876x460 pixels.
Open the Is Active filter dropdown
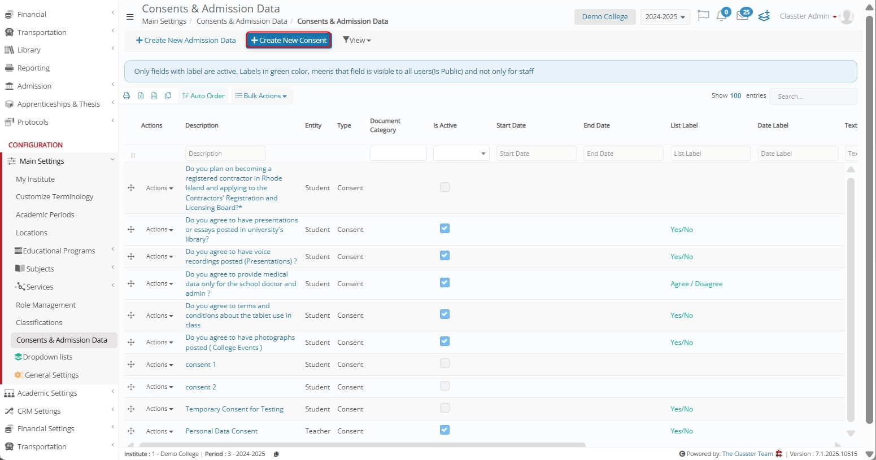coord(461,154)
